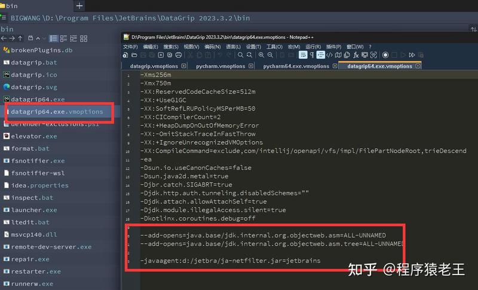Toggle Show All Characters pilcrow icon
This screenshot has height=290, width=478.
[311, 55]
